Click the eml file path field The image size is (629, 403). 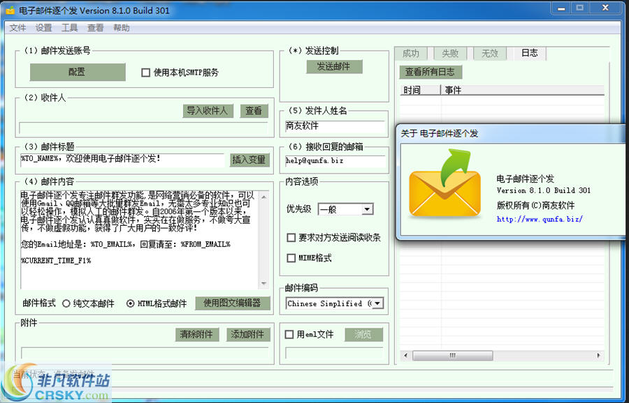335,353
